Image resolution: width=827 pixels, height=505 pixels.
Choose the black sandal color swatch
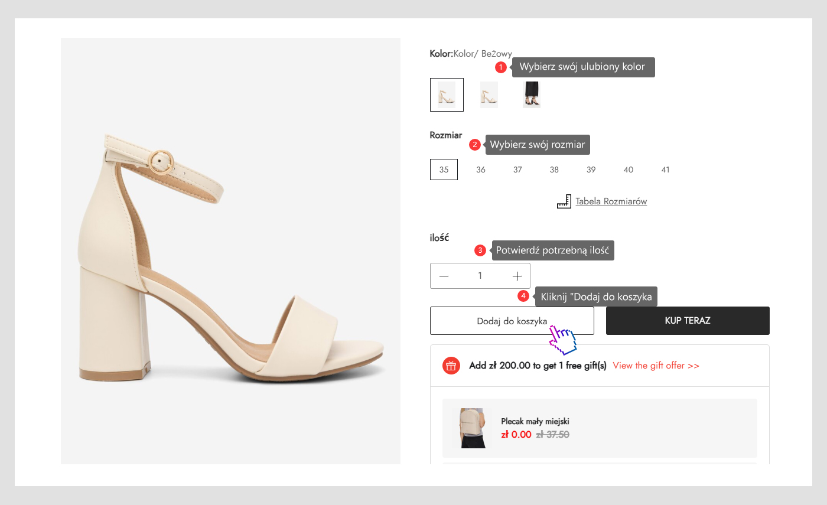pos(532,95)
